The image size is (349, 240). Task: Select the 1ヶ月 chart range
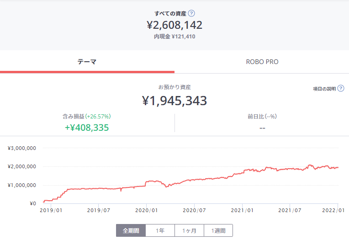tap(189, 230)
